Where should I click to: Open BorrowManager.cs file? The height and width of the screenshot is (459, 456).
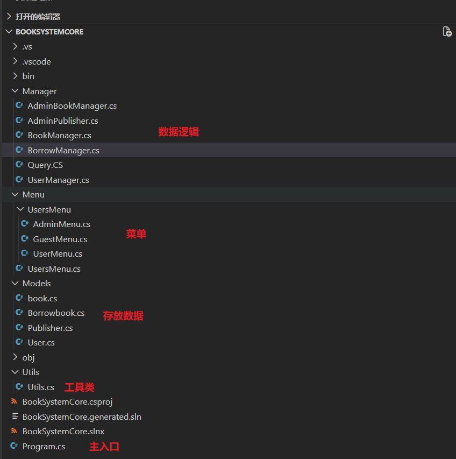pos(63,151)
